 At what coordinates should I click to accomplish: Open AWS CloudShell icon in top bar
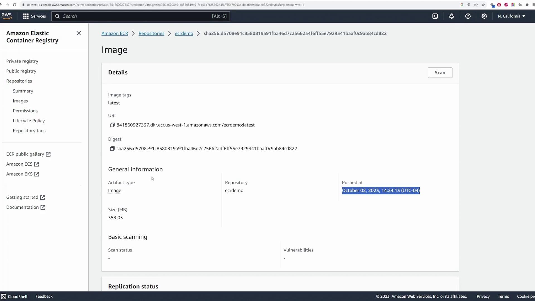[x=435, y=16]
